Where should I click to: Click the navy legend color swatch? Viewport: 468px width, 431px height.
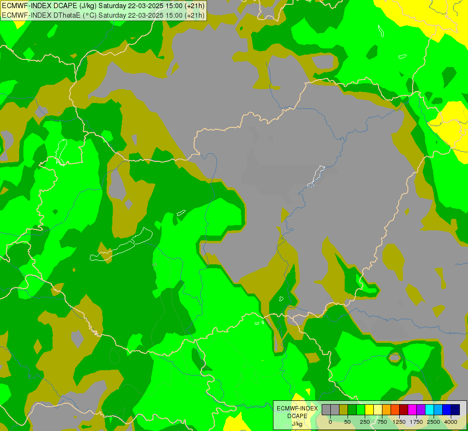click(x=456, y=409)
